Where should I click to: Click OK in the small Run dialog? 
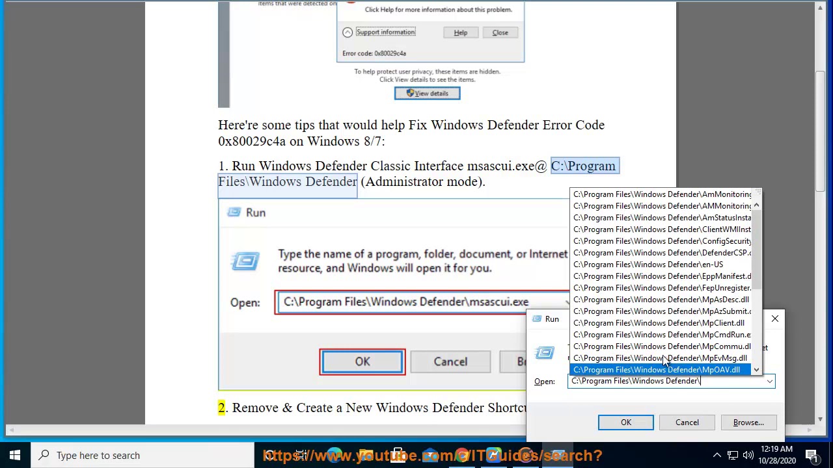tap(625, 422)
